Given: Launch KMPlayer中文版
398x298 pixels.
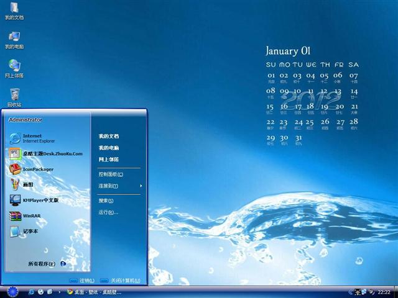Looking at the screenshot, I should pos(34,200).
